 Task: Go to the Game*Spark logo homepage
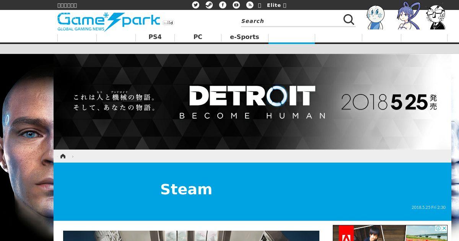109,22
